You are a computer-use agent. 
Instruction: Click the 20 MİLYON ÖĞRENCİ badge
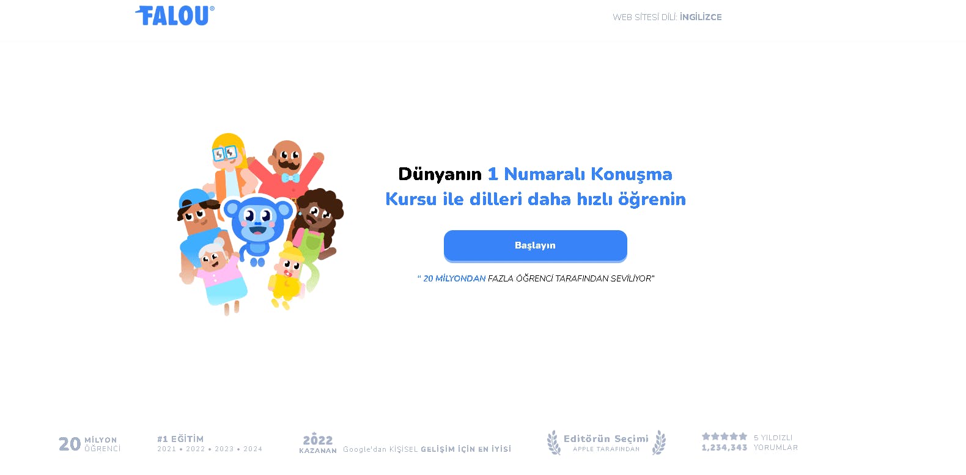click(89, 444)
